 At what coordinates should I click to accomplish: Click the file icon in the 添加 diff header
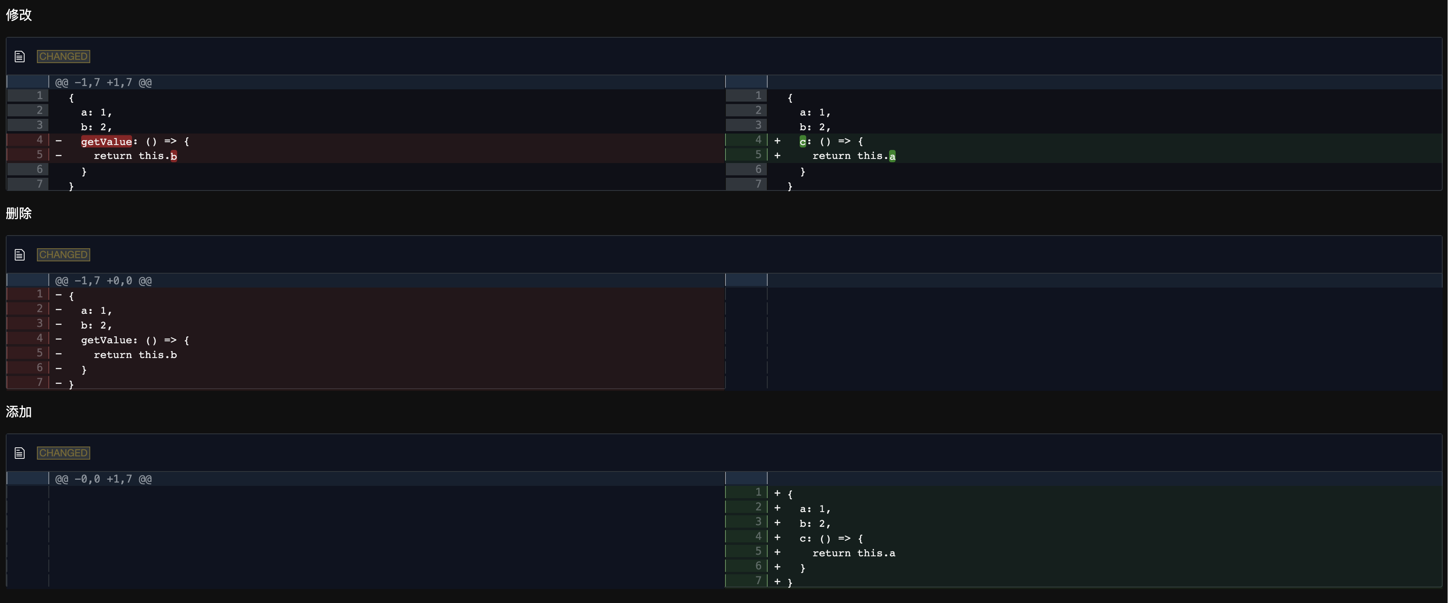pos(20,453)
